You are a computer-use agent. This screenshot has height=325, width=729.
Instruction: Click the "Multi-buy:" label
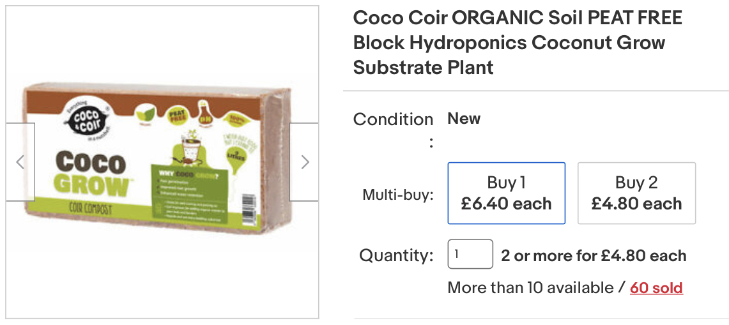[x=398, y=195]
